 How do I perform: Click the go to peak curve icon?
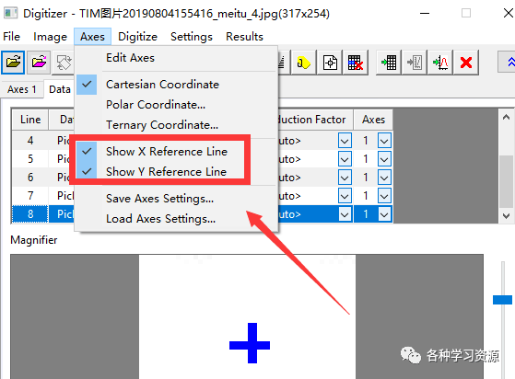[440, 63]
